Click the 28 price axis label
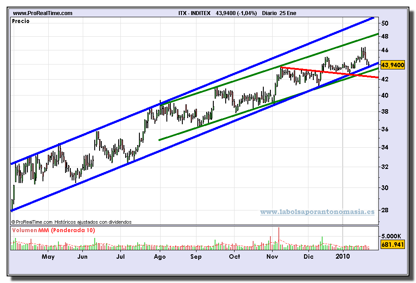Image resolution: width=416 pixels, height=283 pixels. (385, 210)
